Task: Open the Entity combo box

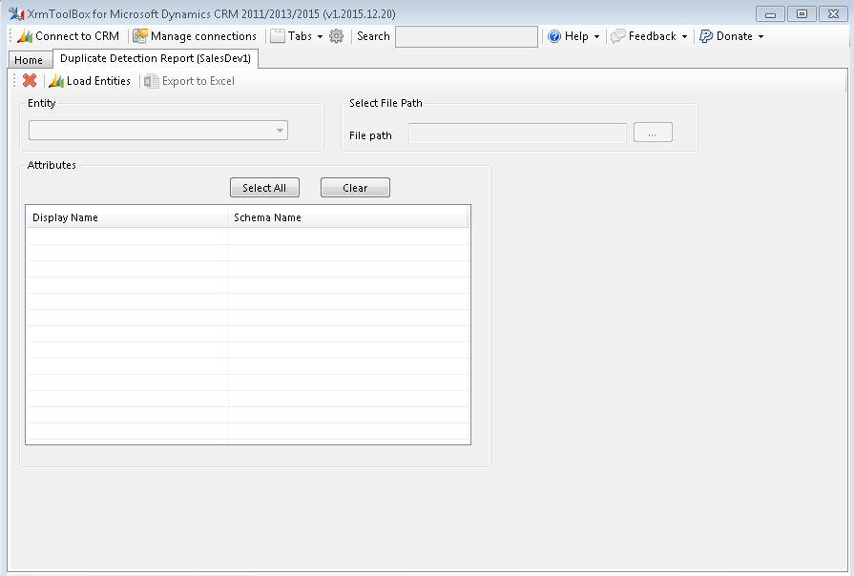Action: point(158,131)
